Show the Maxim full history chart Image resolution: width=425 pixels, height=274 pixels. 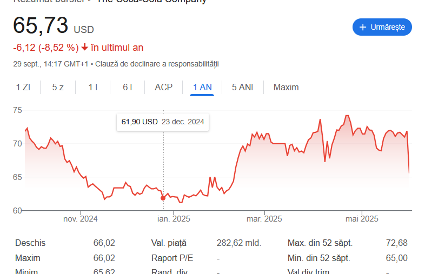[286, 87]
